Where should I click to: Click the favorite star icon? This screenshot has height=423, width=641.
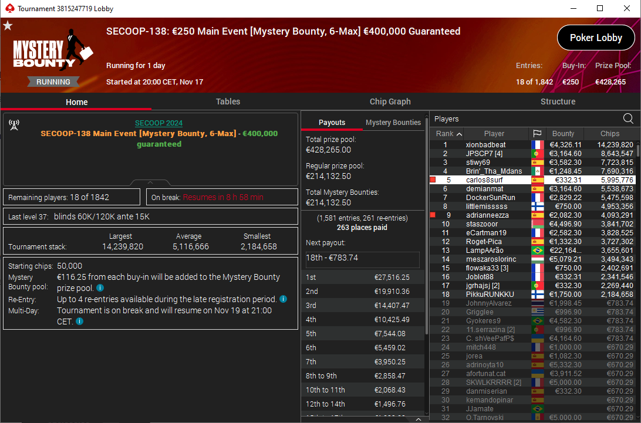click(8, 26)
